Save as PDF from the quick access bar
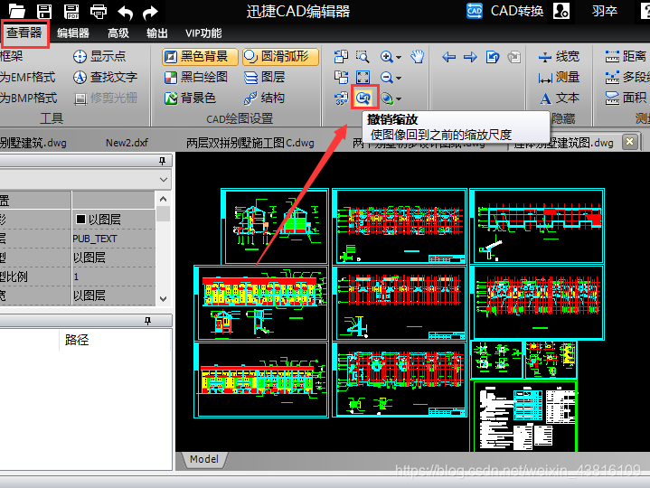The height and width of the screenshot is (488, 650). pos(71,11)
